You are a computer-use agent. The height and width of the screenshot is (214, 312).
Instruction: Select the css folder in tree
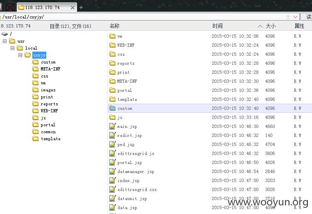[x=44, y=76]
